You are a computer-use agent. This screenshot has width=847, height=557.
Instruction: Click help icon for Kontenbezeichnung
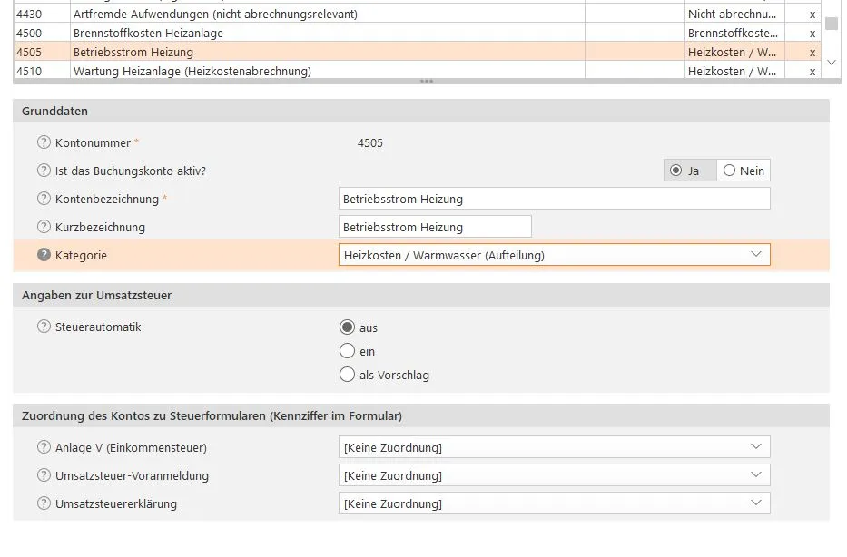(x=44, y=199)
